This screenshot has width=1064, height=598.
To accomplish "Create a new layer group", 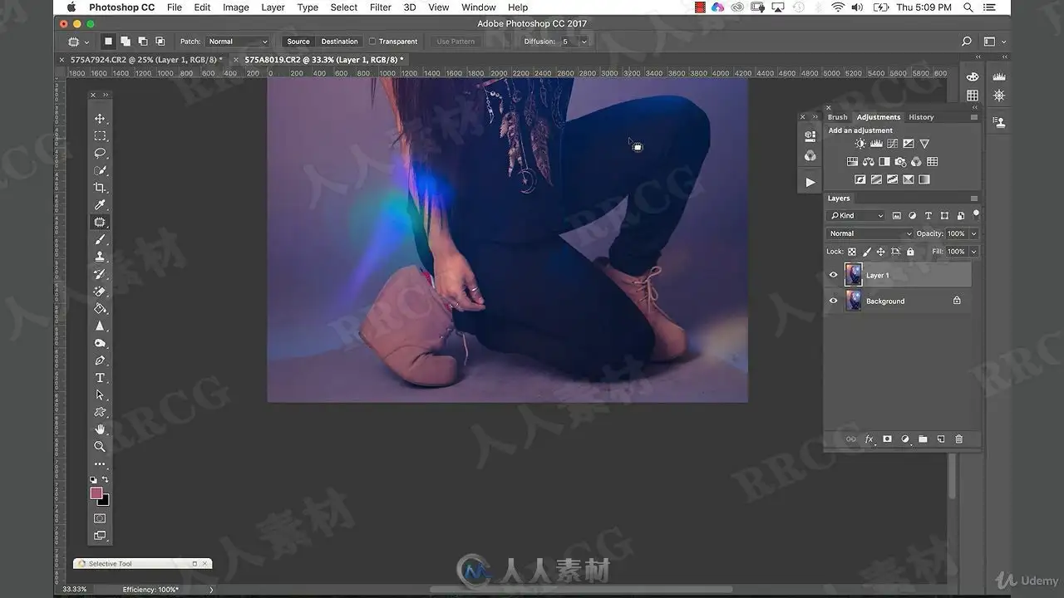I will click(923, 439).
